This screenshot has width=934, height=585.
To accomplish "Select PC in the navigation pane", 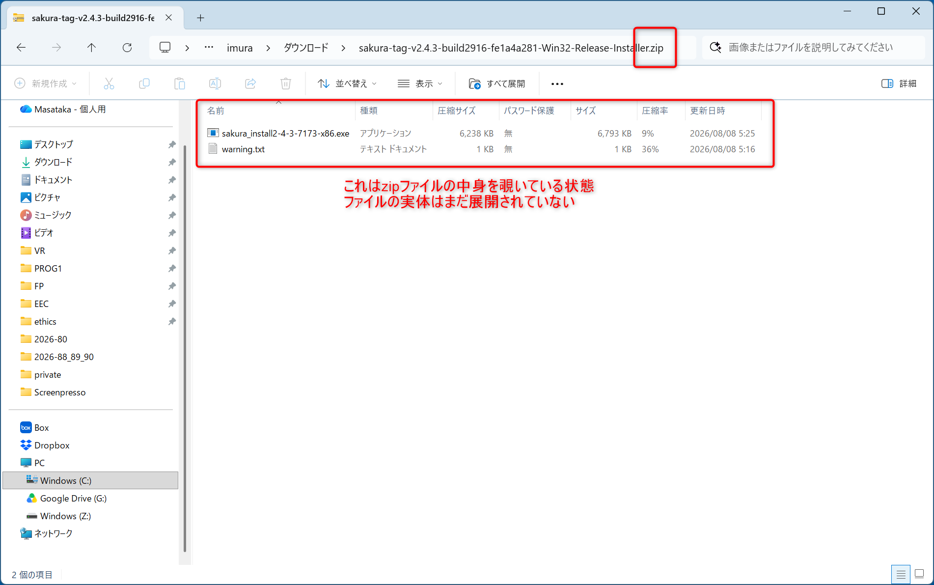I will pyautogui.click(x=39, y=463).
